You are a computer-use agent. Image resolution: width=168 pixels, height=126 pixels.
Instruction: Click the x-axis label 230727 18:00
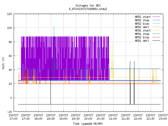pyautogui.click(x=38, y=117)
